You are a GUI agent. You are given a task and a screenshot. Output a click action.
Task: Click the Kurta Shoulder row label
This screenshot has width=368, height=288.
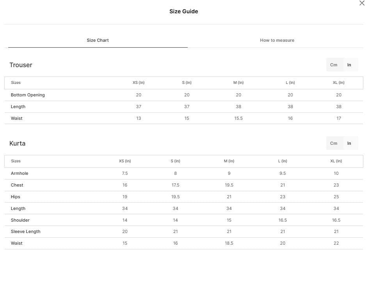(x=20, y=220)
